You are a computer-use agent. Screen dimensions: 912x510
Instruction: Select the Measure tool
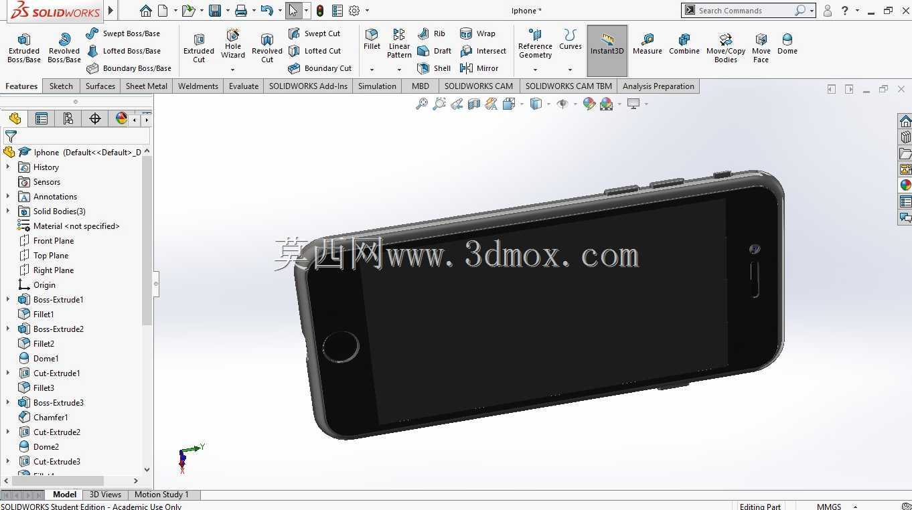648,44
